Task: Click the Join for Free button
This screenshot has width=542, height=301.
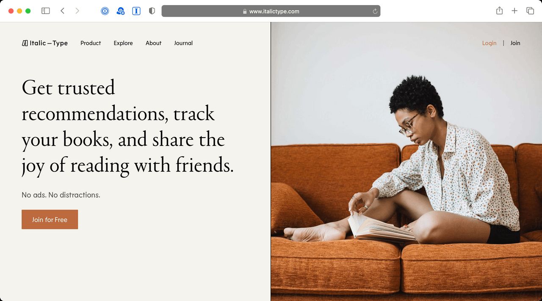Action: click(x=50, y=220)
